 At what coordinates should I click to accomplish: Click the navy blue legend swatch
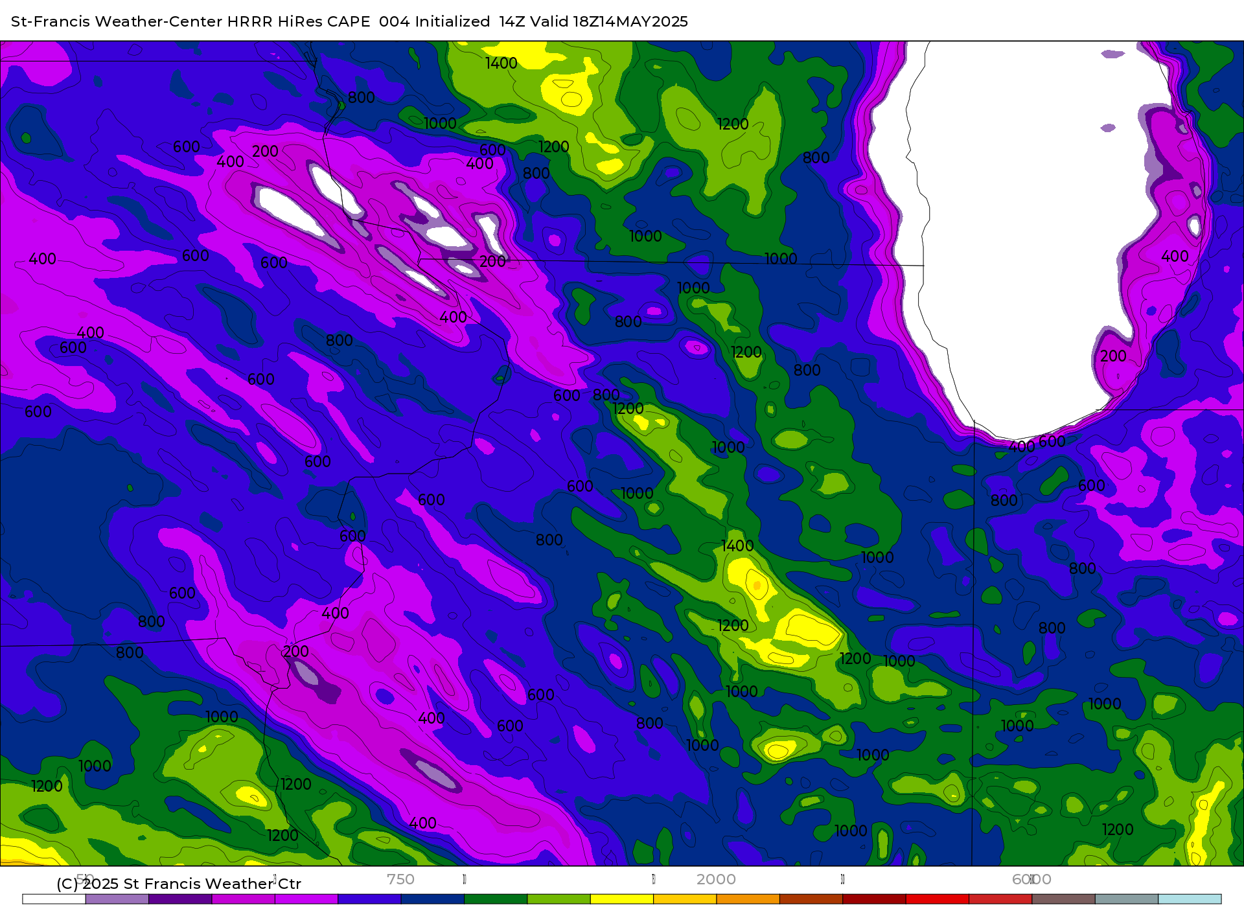pyautogui.click(x=433, y=899)
